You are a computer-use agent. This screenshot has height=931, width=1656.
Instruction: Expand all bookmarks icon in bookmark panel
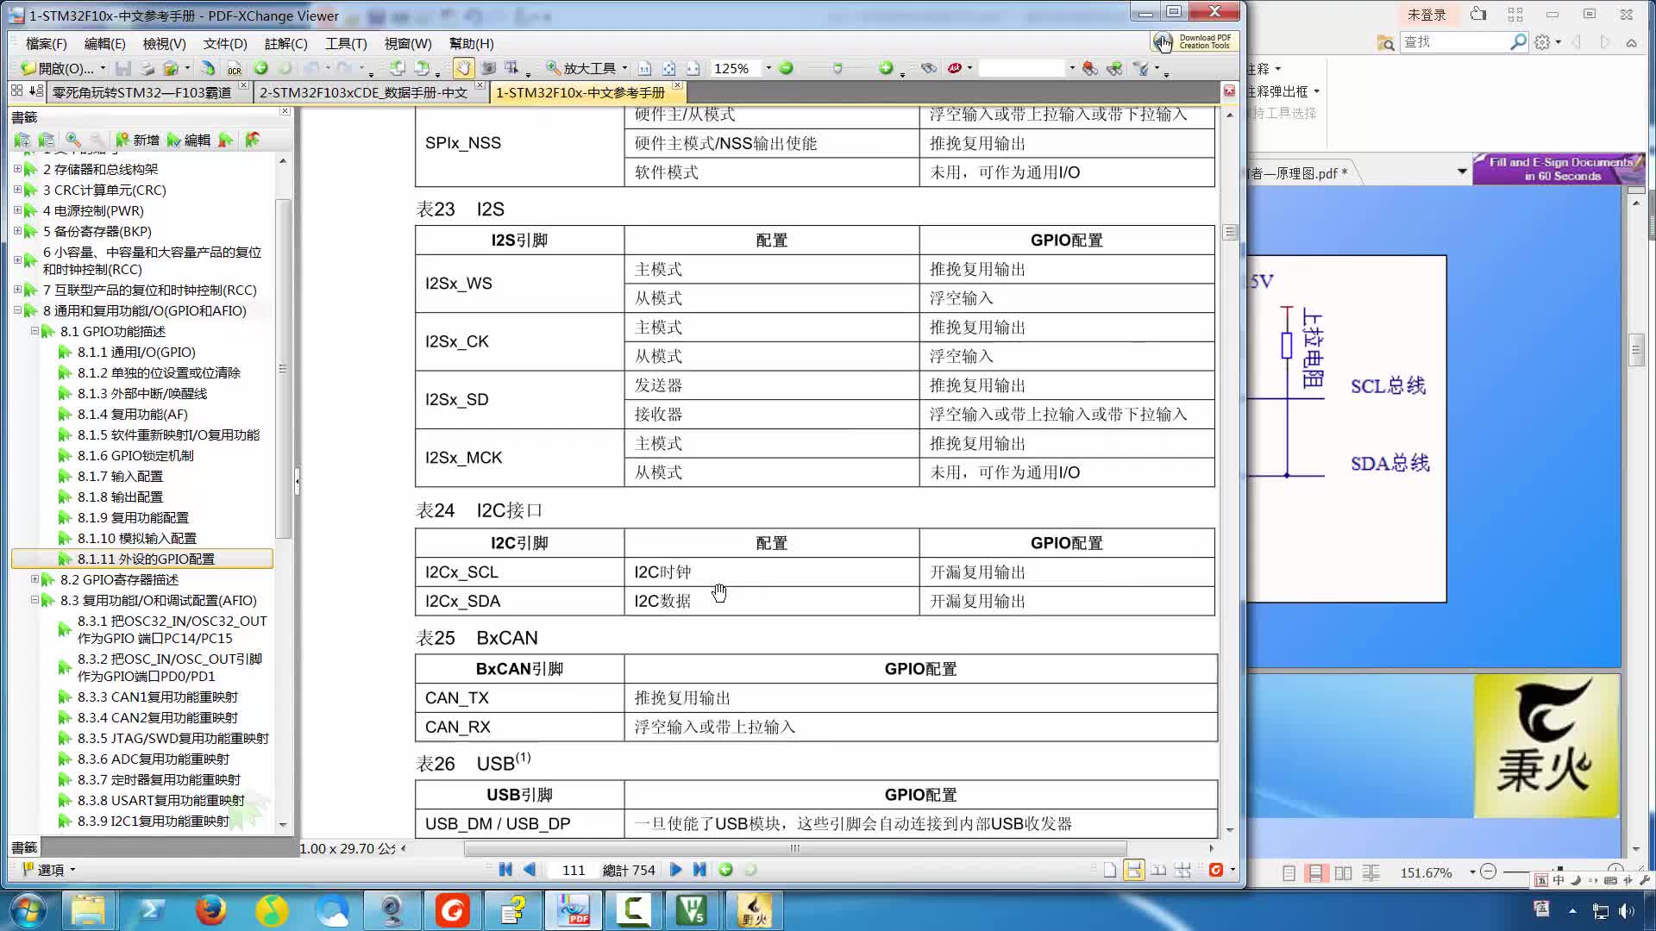22,140
